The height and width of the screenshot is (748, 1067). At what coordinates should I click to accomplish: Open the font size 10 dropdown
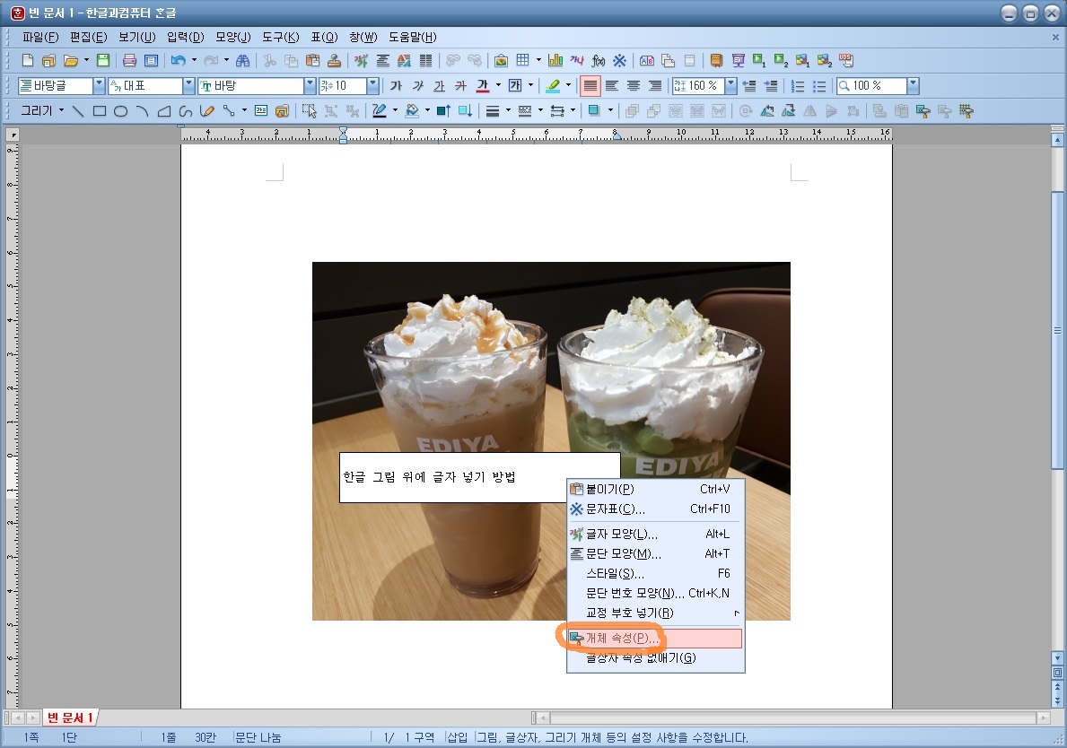pos(372,86)
